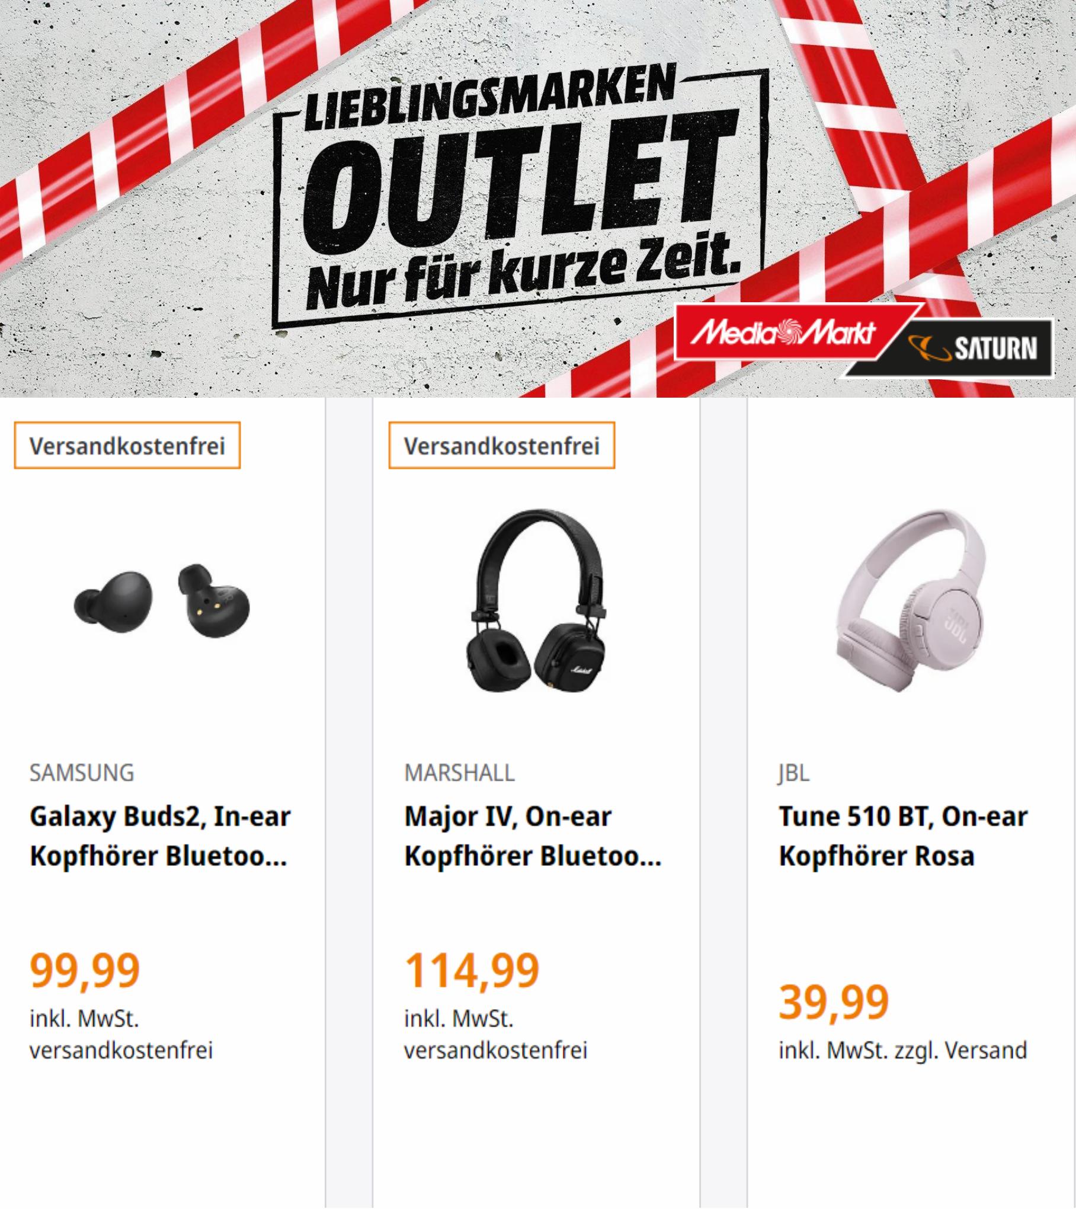
Task: Click the Versandkostenfrei badge on the Samsung card
Action: tap(127, 446)
